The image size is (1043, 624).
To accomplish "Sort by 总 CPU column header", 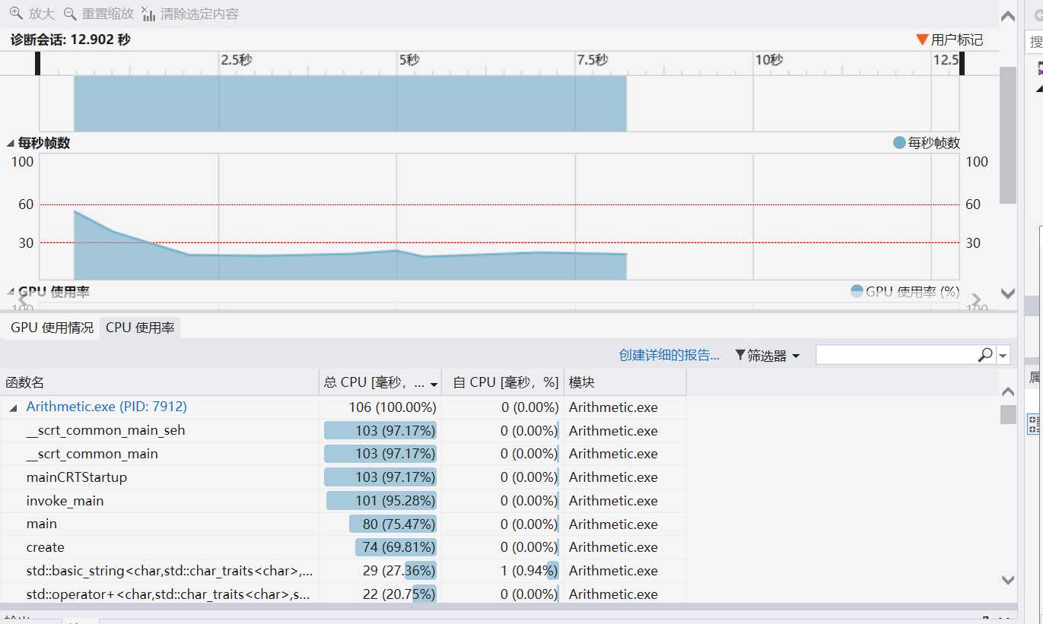I will coord(380,382).
